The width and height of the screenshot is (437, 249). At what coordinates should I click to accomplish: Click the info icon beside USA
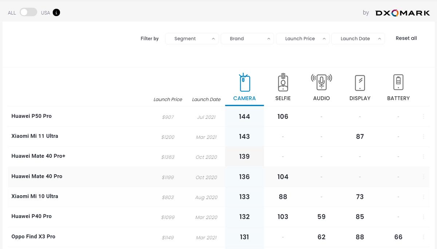[56, 13]
